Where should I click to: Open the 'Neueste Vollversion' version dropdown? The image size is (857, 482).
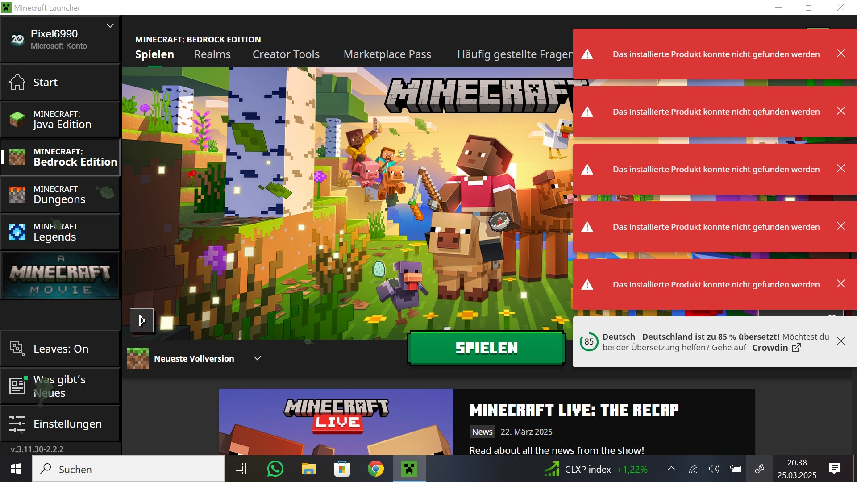pyautogui.click(x=257, y=358)
